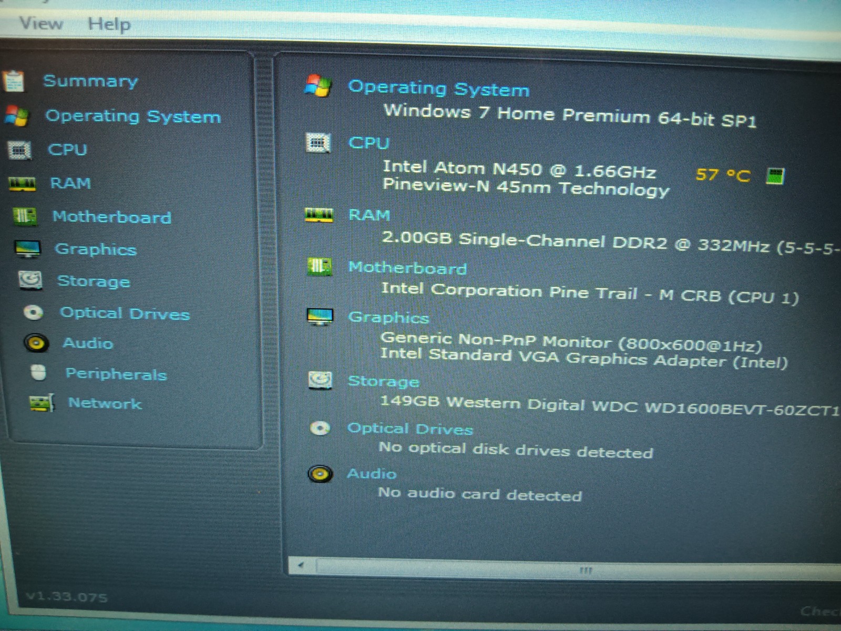Screen dimensions: 841x631
Task: Click the RAM stick icon in summary pane
Action: (319, 215)
